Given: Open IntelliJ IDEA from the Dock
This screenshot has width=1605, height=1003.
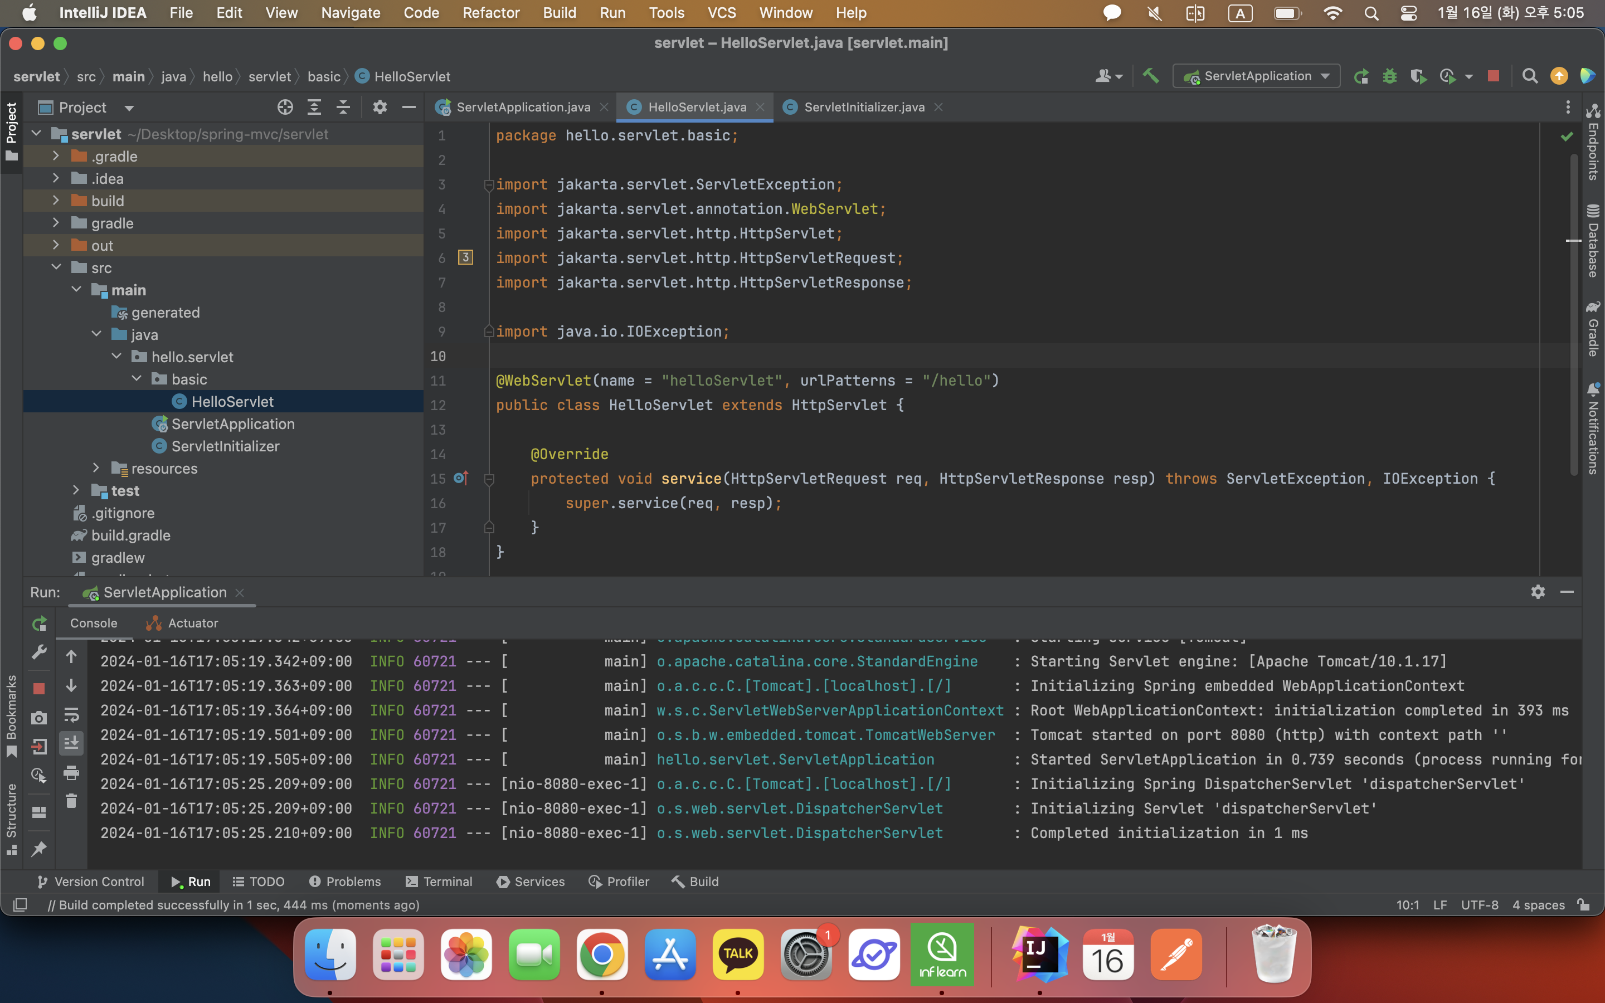Looking at the screenshot, I should pyautogui.click(x=1039, y=954).
